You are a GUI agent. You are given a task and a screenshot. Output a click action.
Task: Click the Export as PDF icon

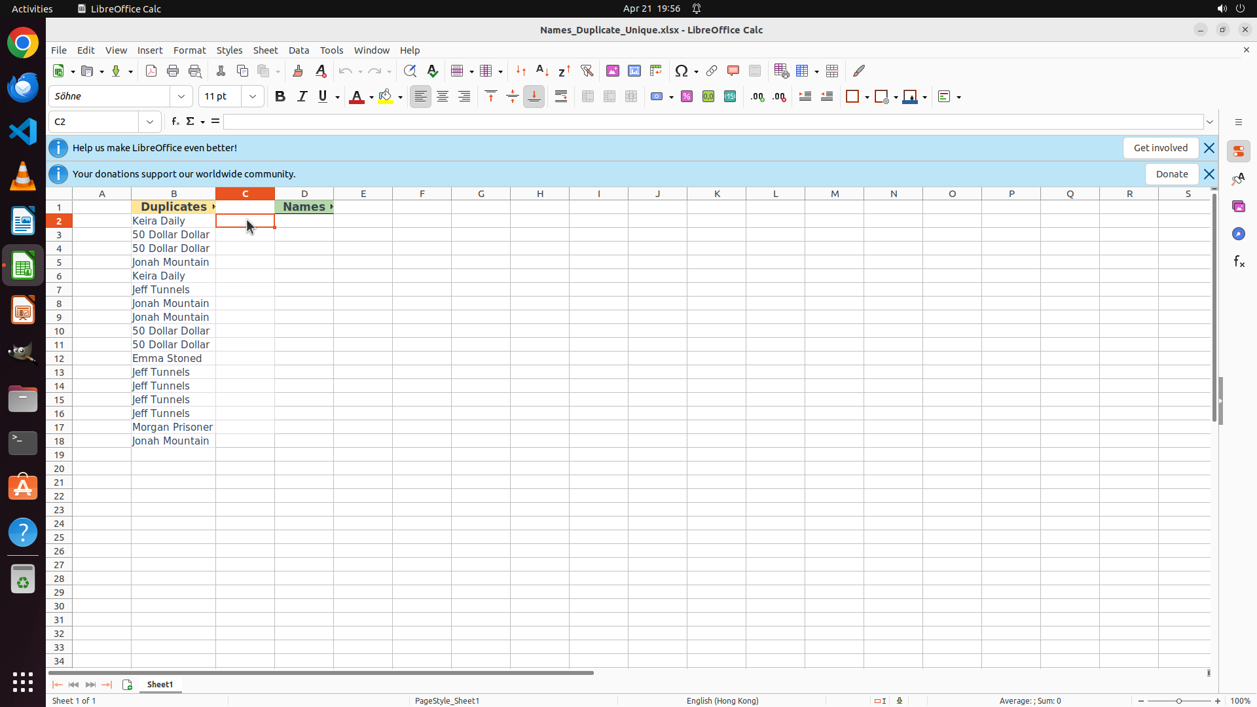(x=151, y=71)
